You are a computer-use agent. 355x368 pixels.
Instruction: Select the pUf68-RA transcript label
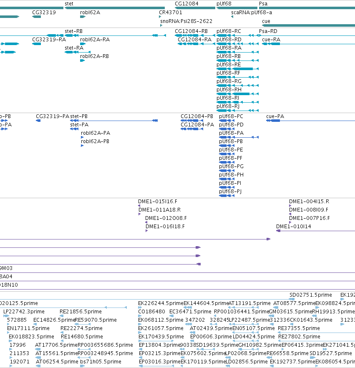coord(229,48)
